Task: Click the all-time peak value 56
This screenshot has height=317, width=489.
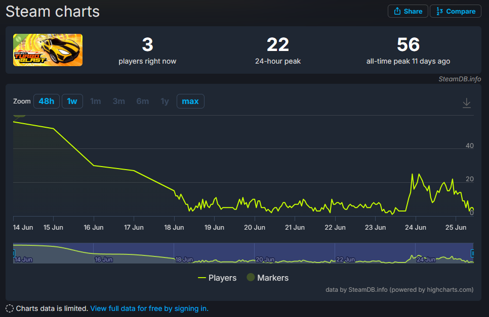Action: pos(408,44)
